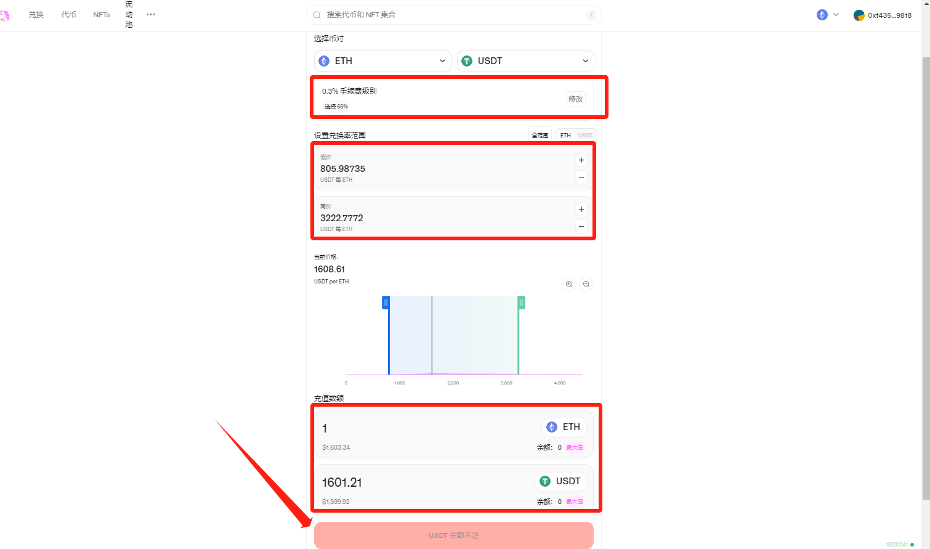Go to the 兑换 swap tab
Screen dimensions: 930x549
click(36, 15)
